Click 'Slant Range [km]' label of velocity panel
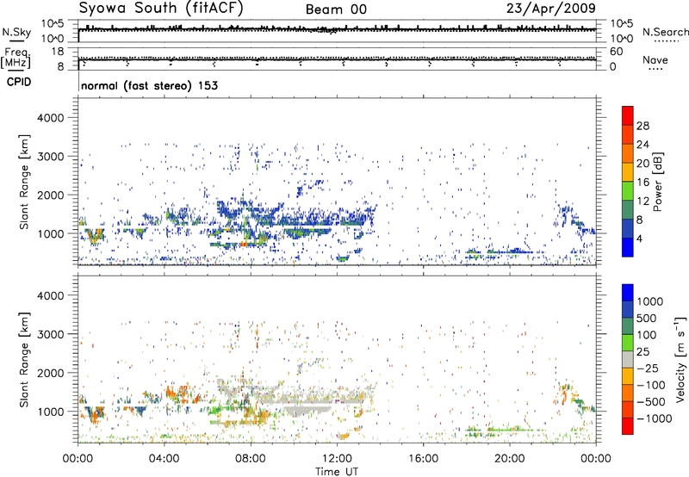The width and height of the screenshot is (689, 477). 24,359
